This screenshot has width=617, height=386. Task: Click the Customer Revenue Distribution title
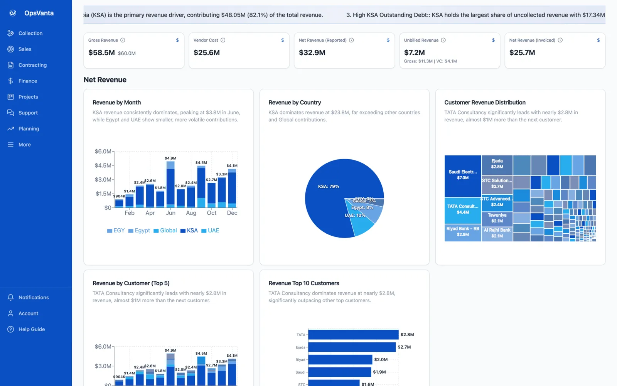(x=485, y=103)
